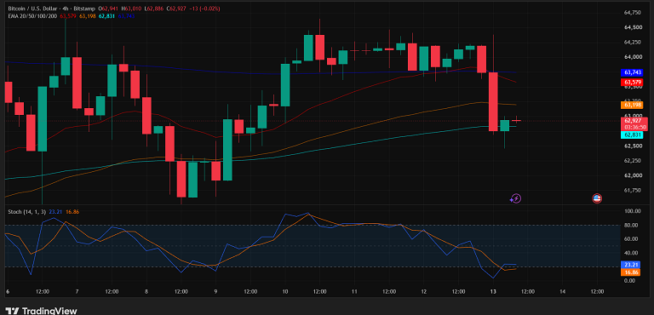The image size is (654, 315).
Task: Click date 10 on the time axis
Action: (285, 291)
